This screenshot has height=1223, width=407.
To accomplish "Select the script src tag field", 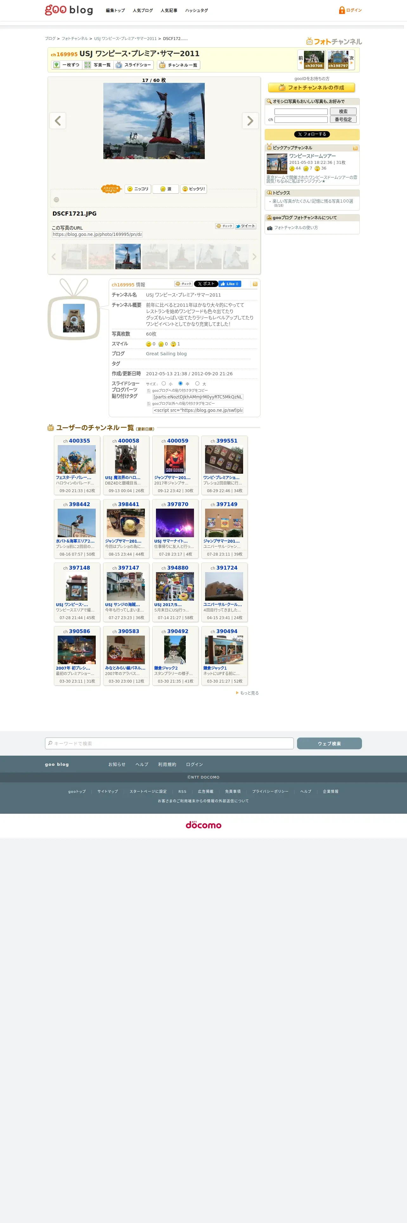I will 198,410.
